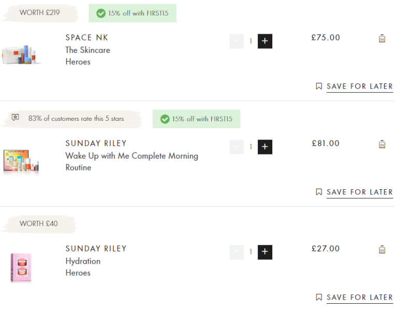Viewport: 408px width, 311px height.
Task: Decrease quantity of The Skincare Heroes
Action: pos(237,41)
